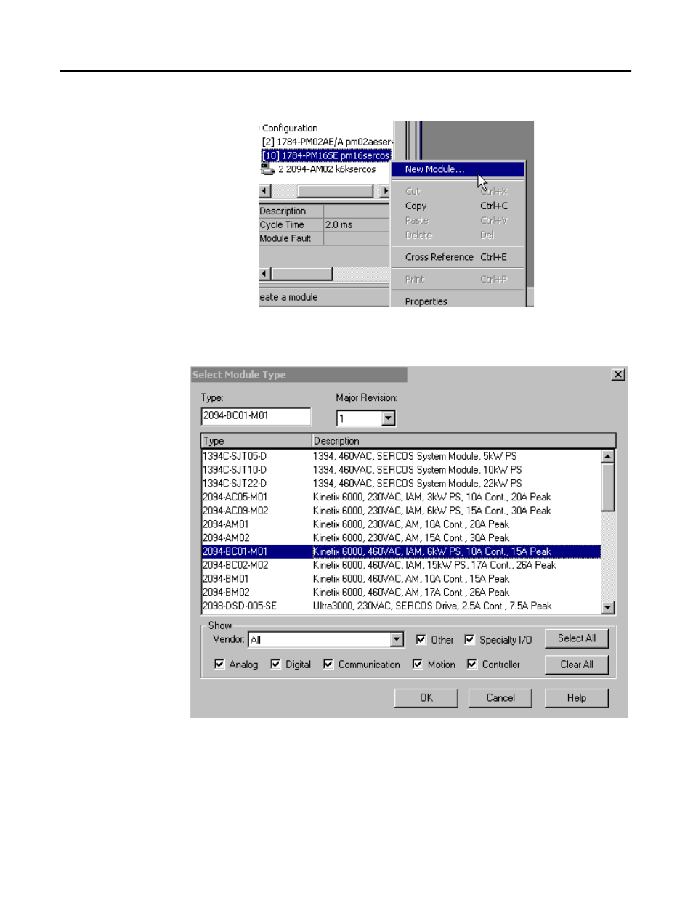Viewport: 693px width, 897px height.
Task: Close the Select Module Type dialog
Action: point(618,375)
